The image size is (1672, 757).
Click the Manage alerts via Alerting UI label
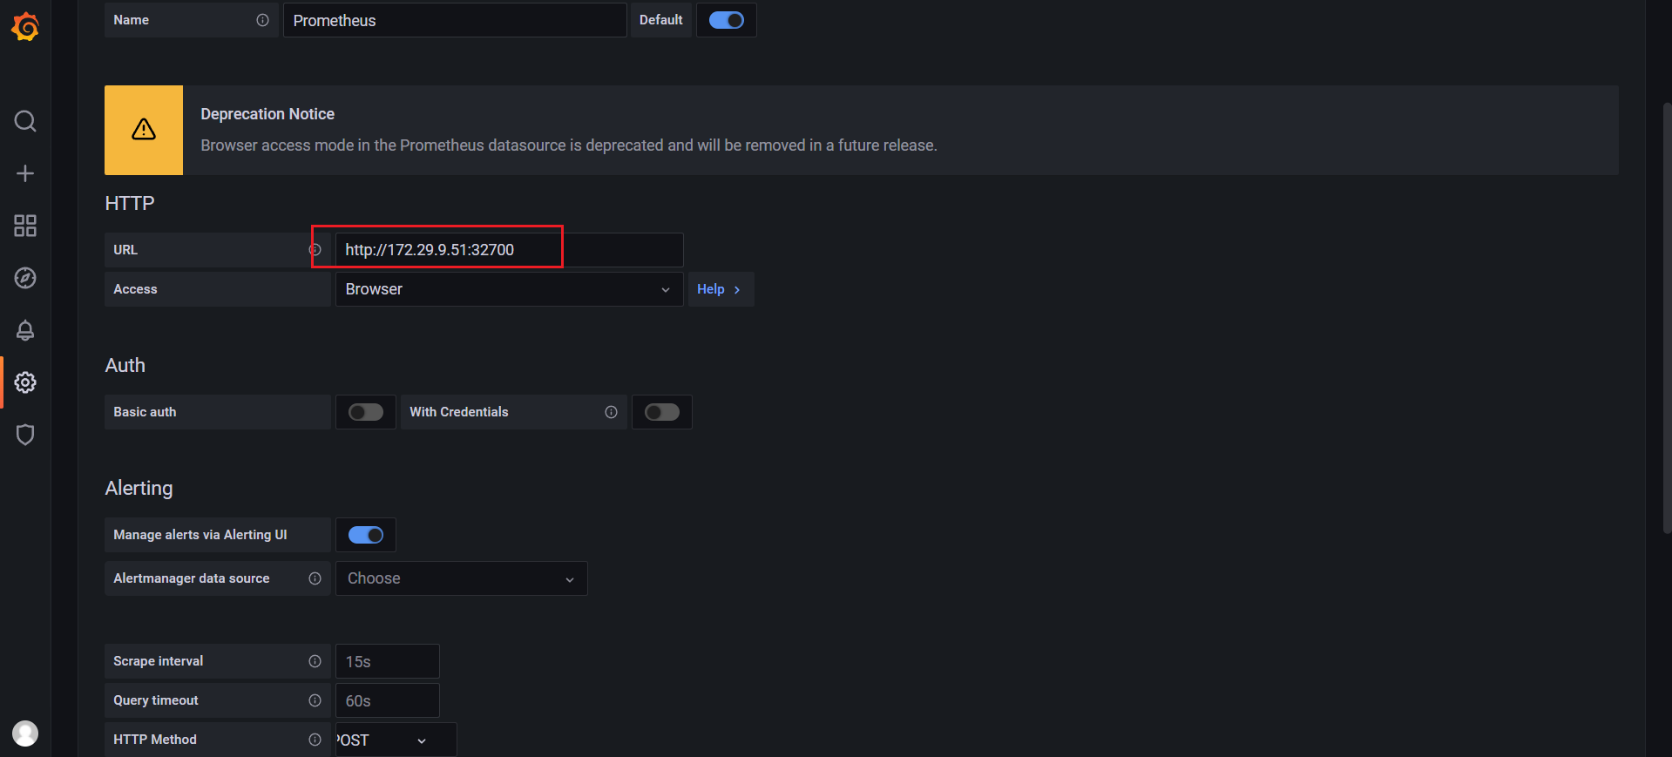pyautogui.click(x=200, y=535)
